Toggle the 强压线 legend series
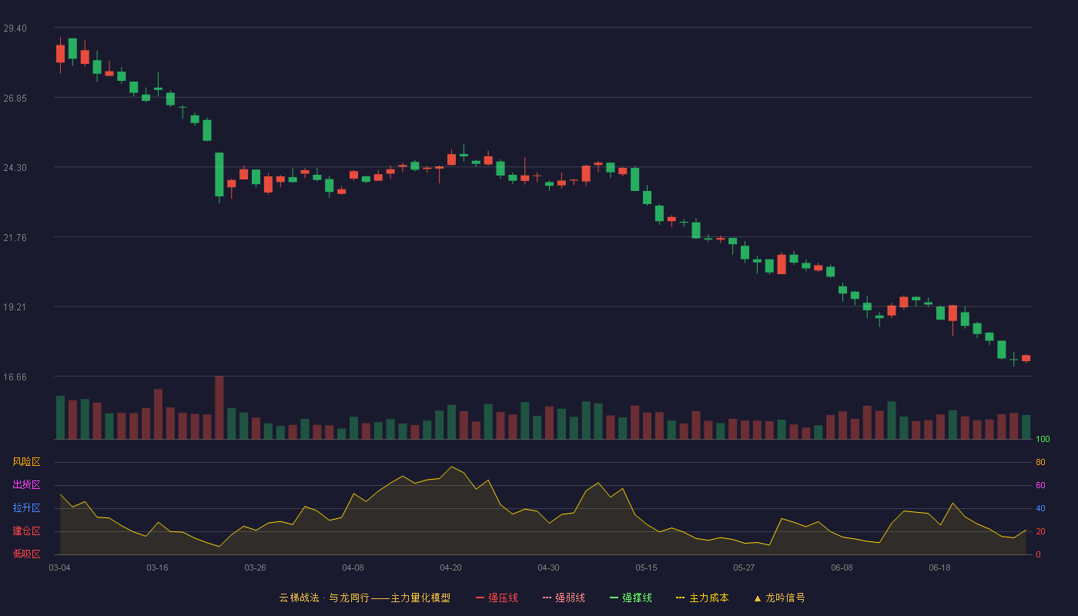Viewport: 1078px width, 616px height. (497, 598)
